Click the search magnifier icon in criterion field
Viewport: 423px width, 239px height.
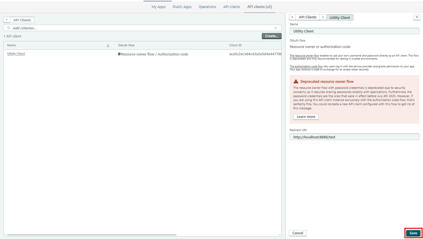click(9, 28)
